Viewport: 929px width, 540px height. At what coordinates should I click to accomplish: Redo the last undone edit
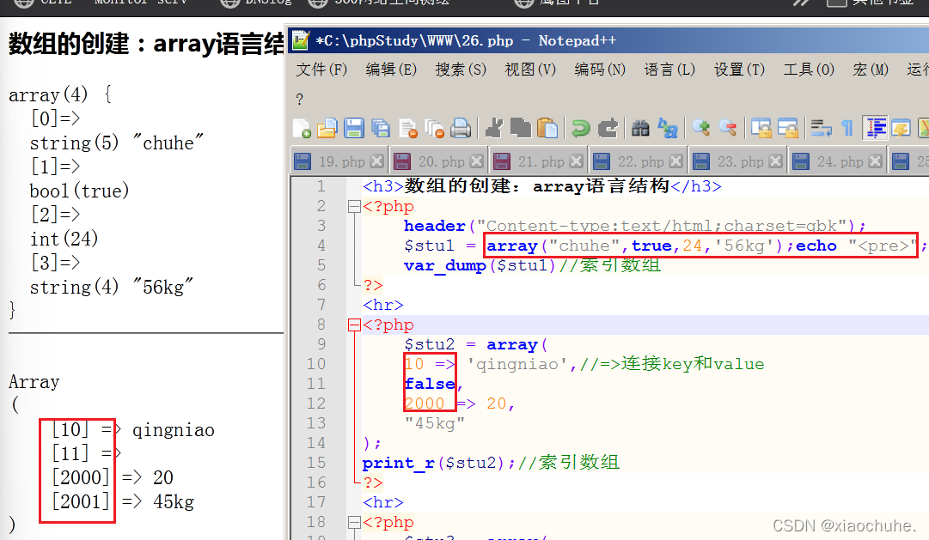608,128
